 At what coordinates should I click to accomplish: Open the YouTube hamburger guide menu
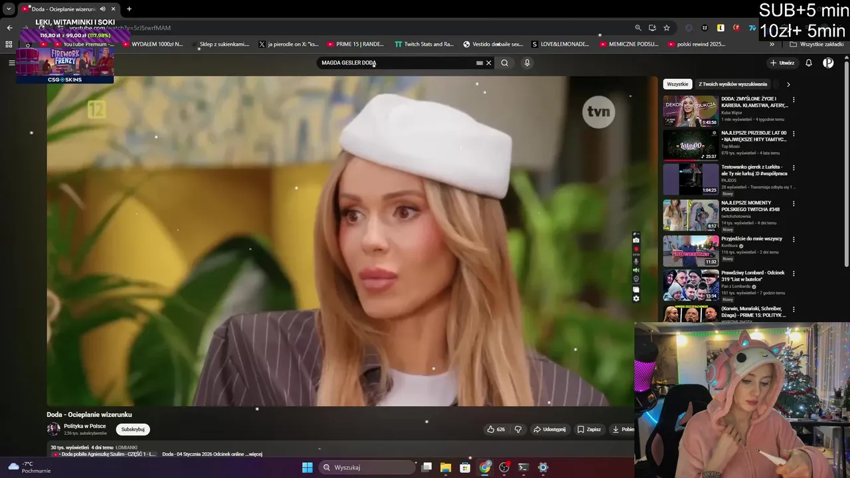tap(11, 63)
